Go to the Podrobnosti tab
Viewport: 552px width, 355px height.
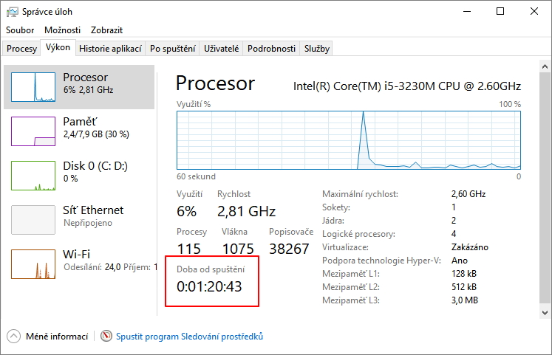pos(271,49)
